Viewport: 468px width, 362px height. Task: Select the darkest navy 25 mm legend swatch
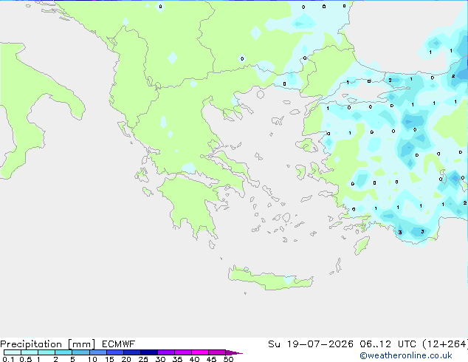tap(149, 352)
